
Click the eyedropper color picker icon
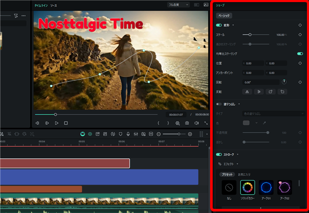tap(264, 123)
